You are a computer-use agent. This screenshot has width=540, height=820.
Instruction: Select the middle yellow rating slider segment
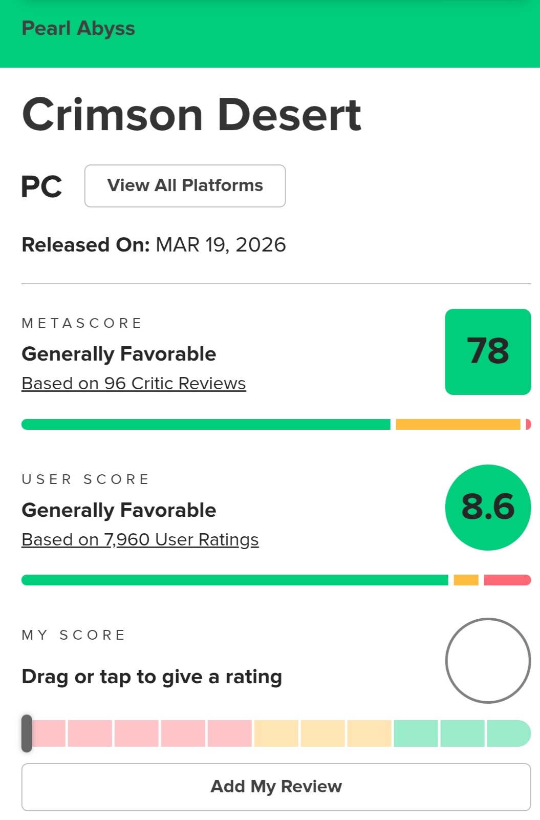[x=322, y=733]
